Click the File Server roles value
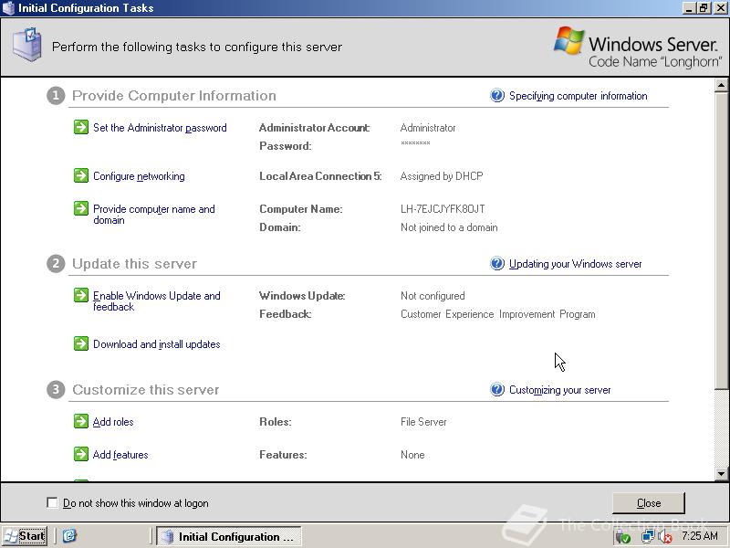Viewport: 730px width, 548px height. (423, 422)
